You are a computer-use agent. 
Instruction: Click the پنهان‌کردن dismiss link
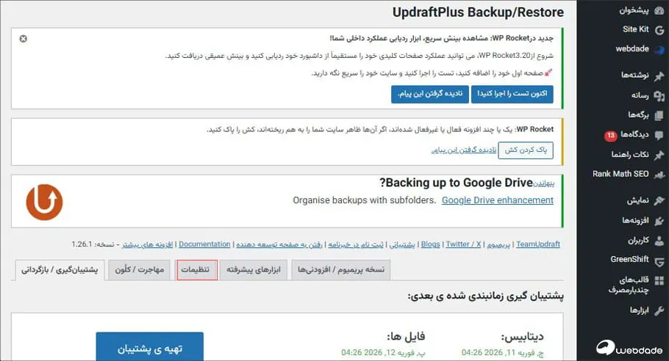point(544,184)
